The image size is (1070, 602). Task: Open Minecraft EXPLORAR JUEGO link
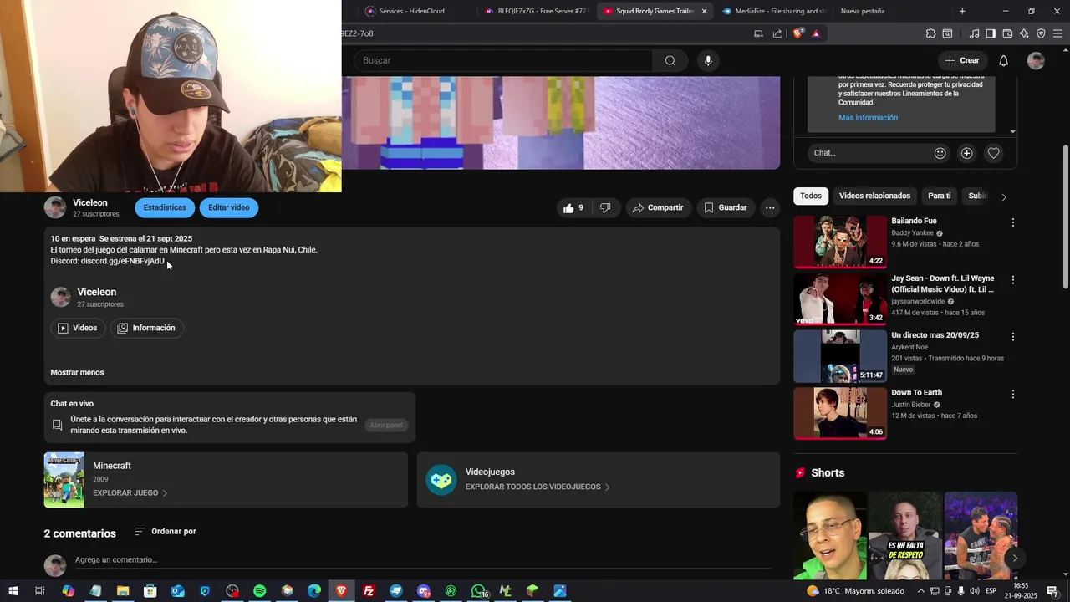click(130, 493)
